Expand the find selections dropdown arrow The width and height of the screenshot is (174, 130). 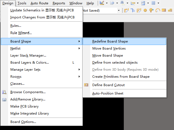[127, 3]
